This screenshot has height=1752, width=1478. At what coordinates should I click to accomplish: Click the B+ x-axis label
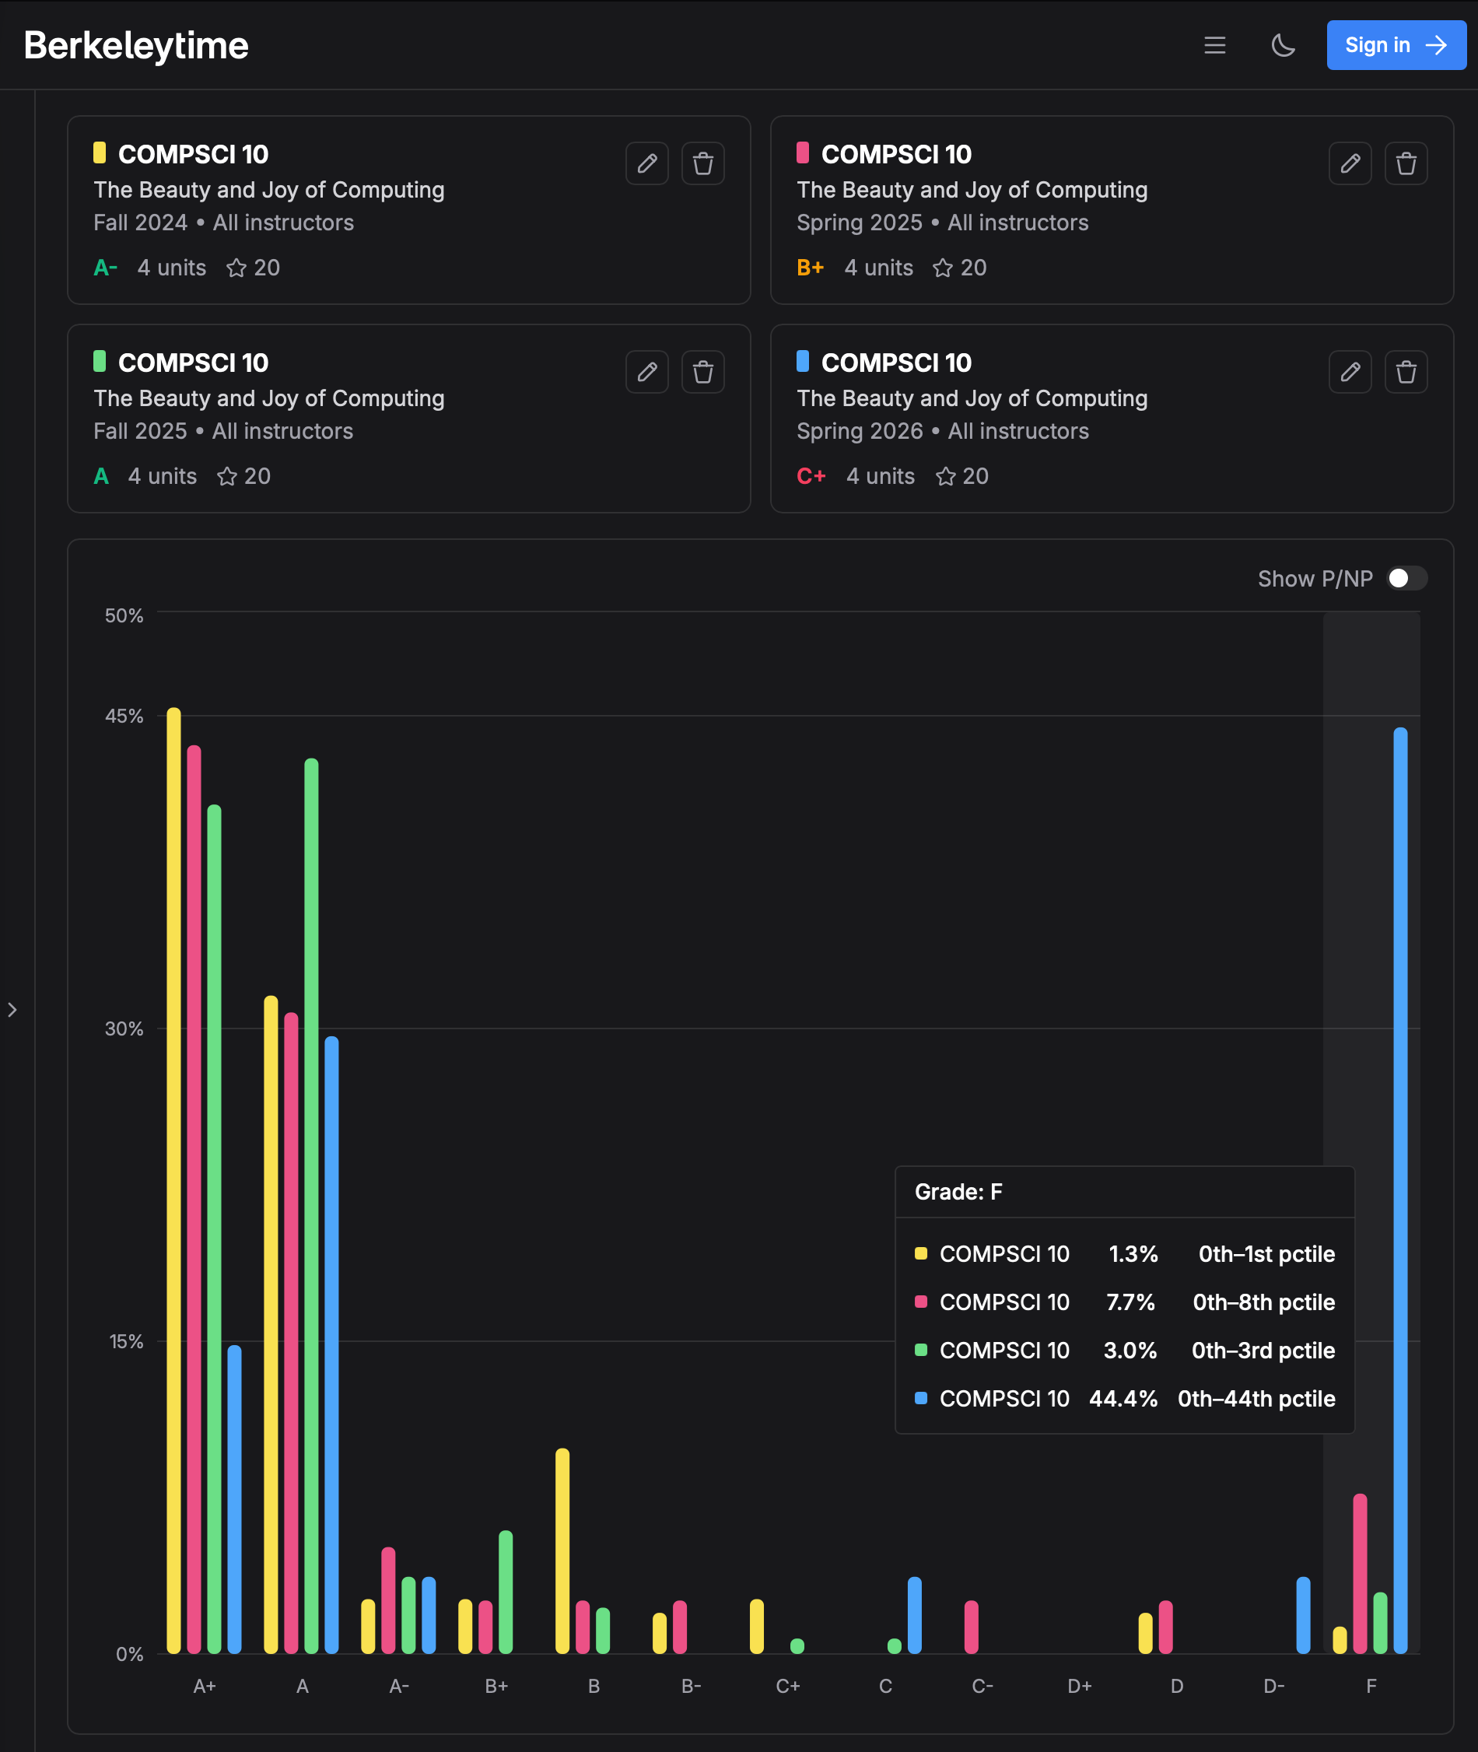(x=496, y=1686)
